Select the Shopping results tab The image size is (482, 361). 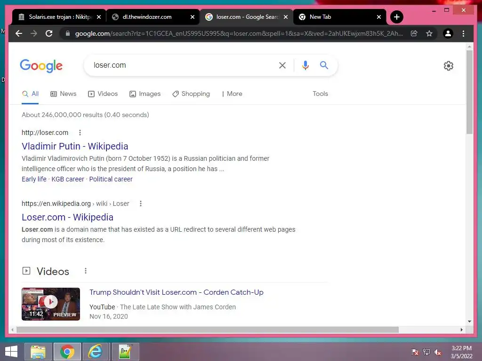(x=191, y=94)
